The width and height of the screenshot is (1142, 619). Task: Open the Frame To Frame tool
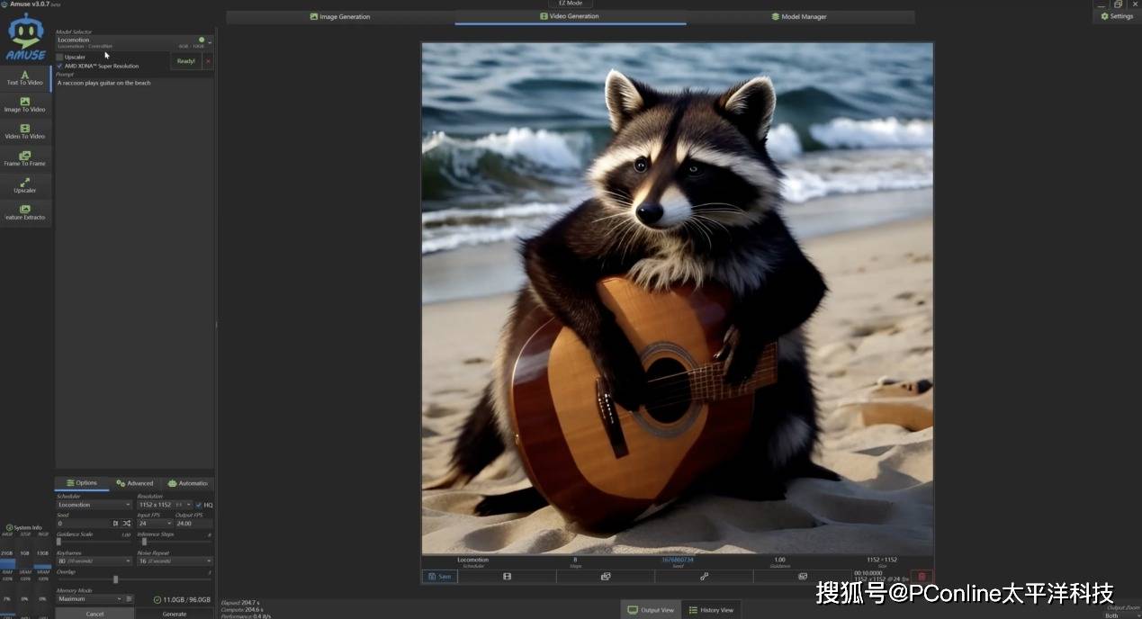point(25,159)
